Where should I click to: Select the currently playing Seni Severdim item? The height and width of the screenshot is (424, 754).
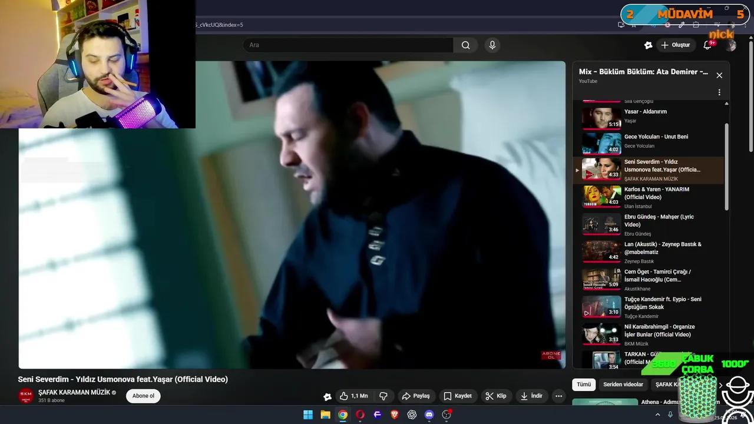coord(648,170)
